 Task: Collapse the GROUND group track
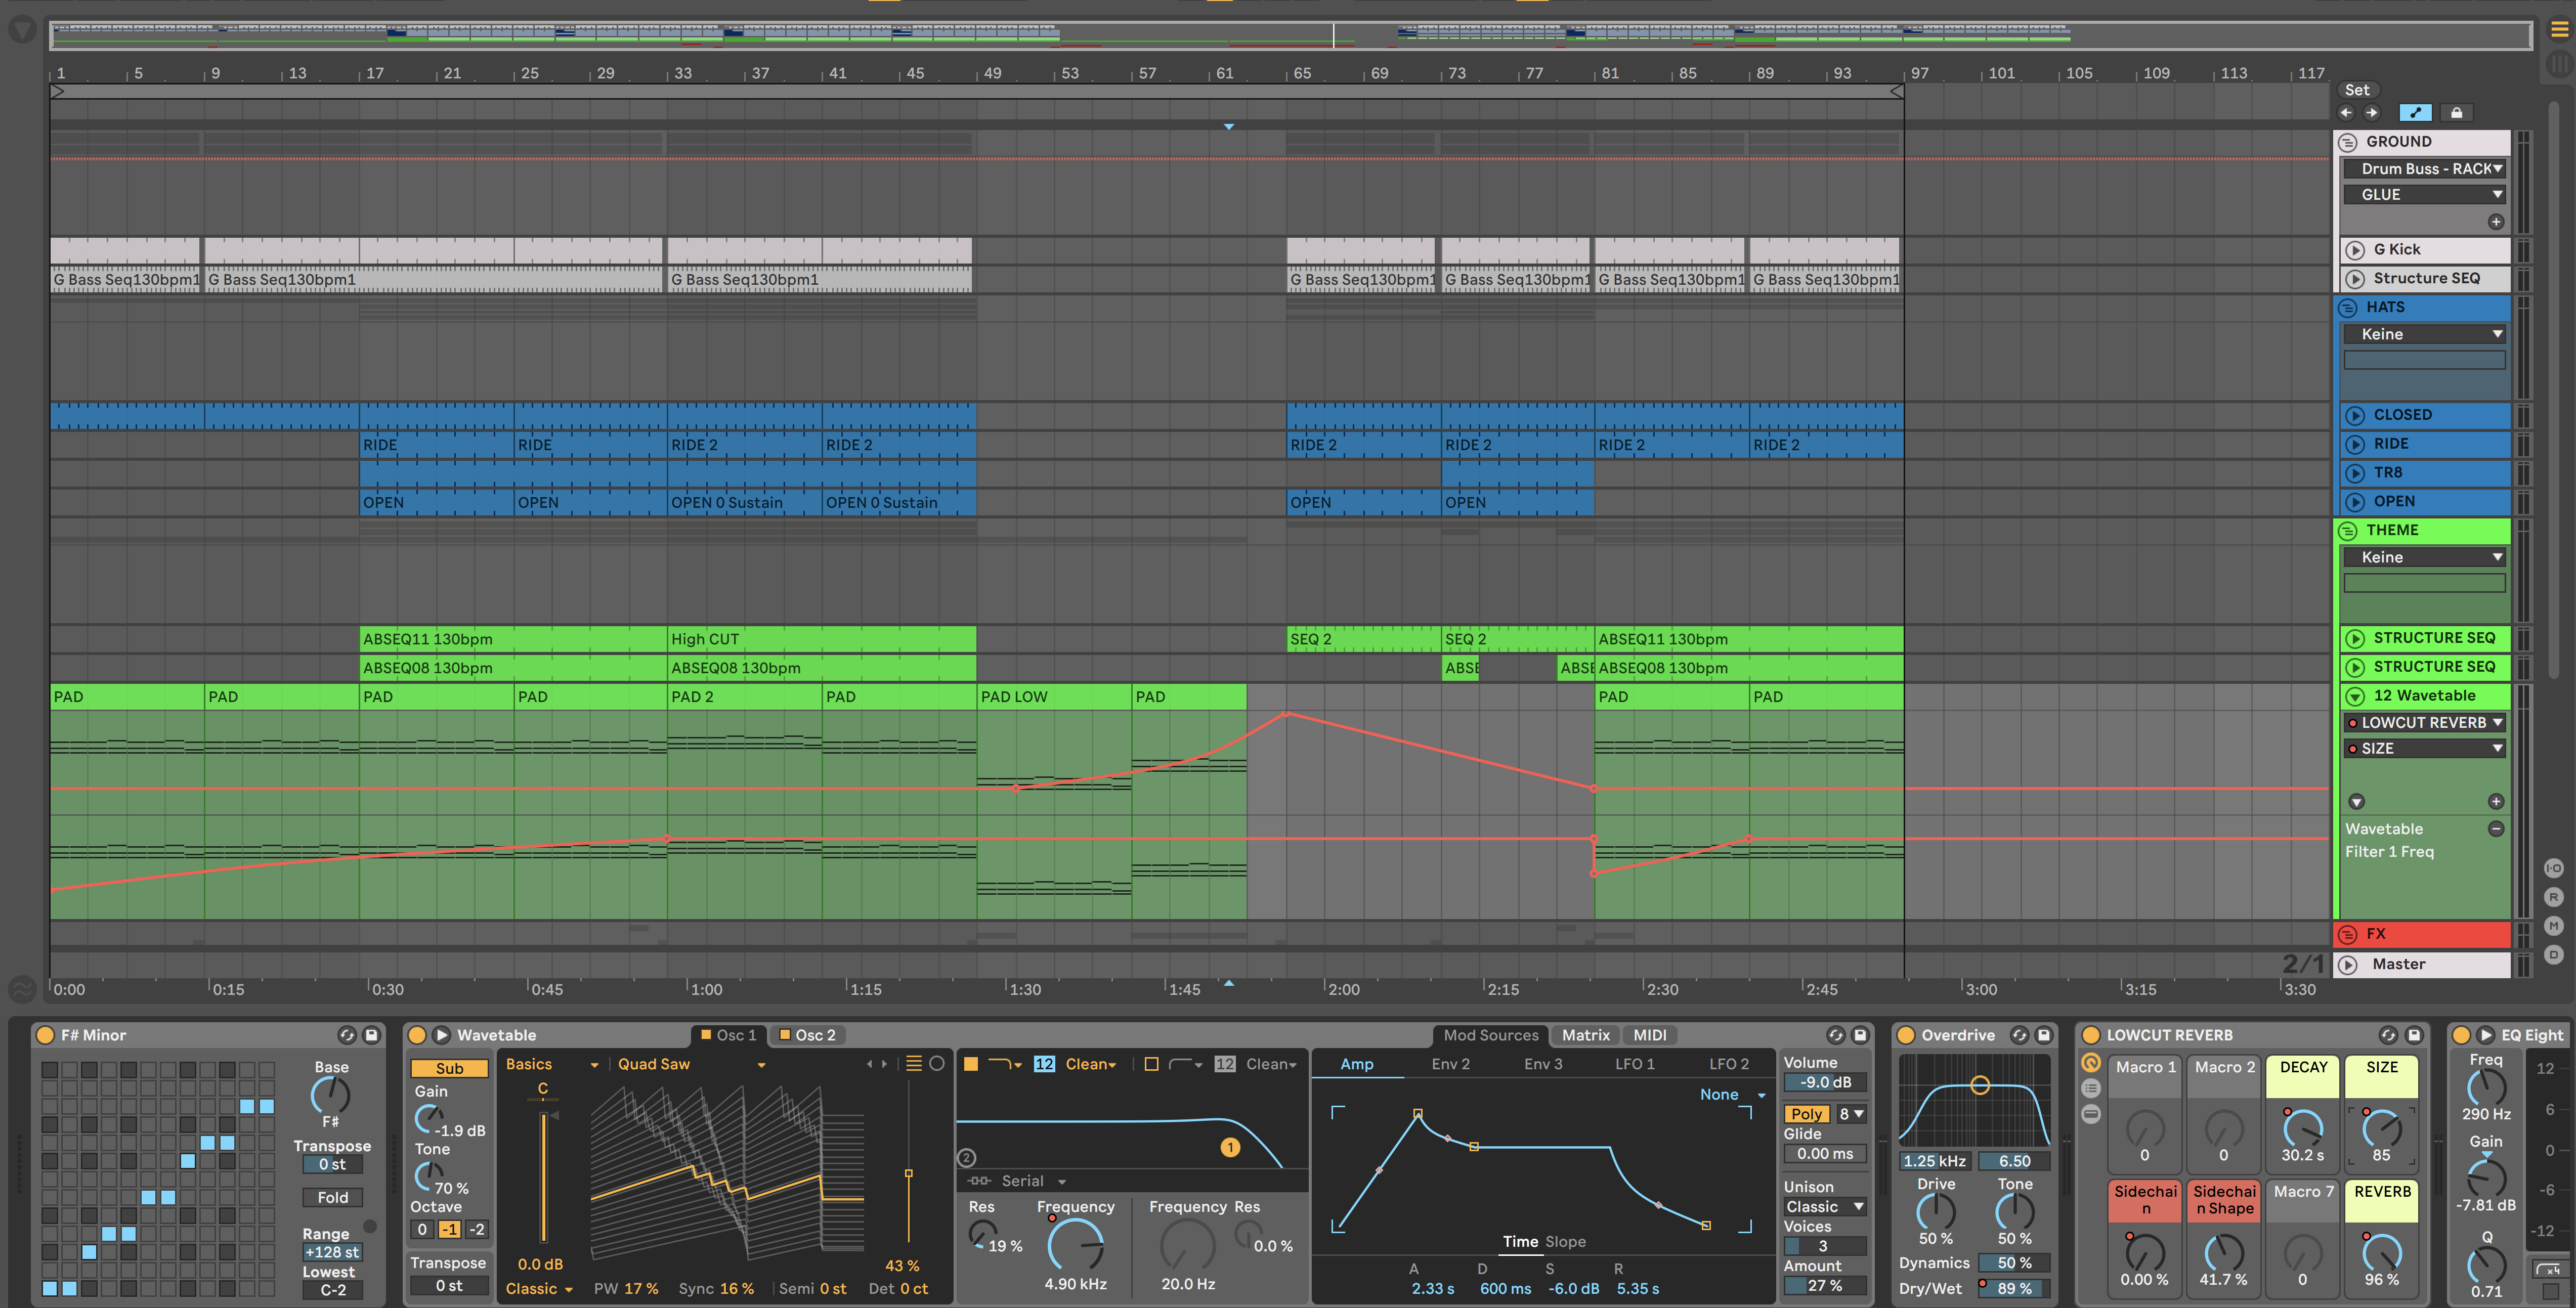click(2348, 142)
